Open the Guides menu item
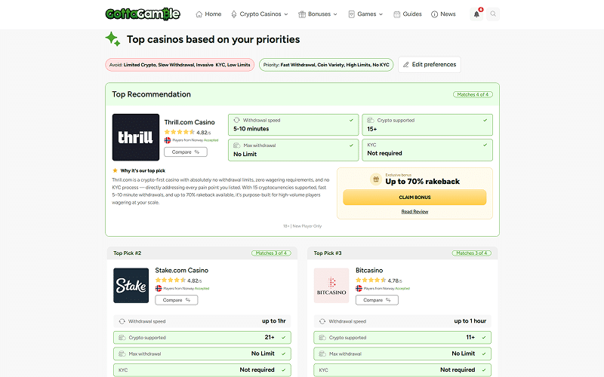Screen dimensions: 604x377 click(x=408, y=14)
